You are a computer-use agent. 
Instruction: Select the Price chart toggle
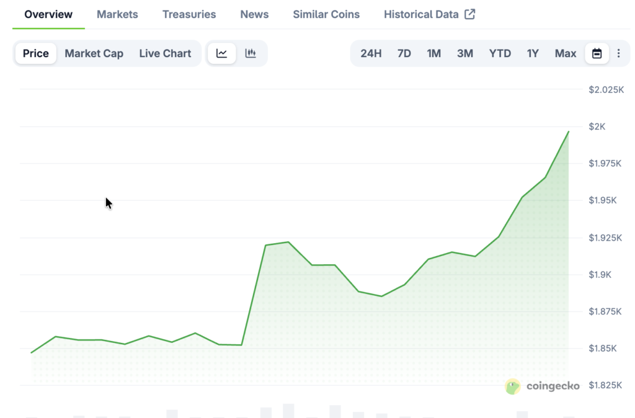[x=36, y=53]
